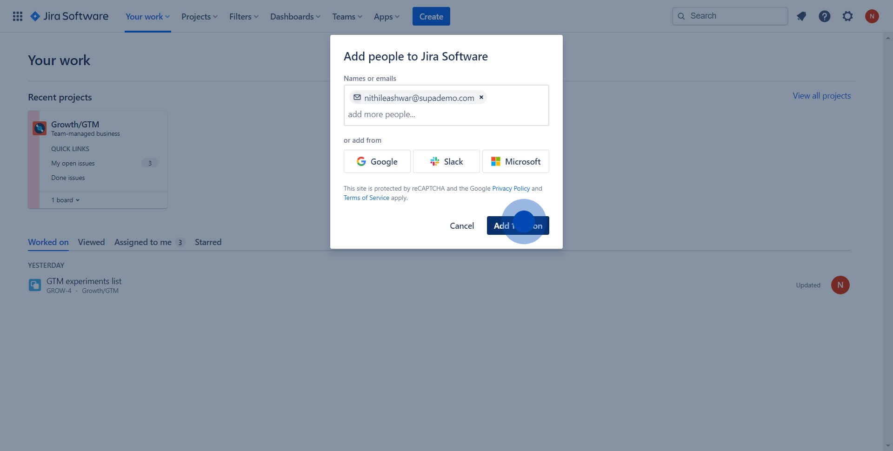The image size is (893, 451).
Task: Open the help question mark icon
Action: (x=824, y=16)
